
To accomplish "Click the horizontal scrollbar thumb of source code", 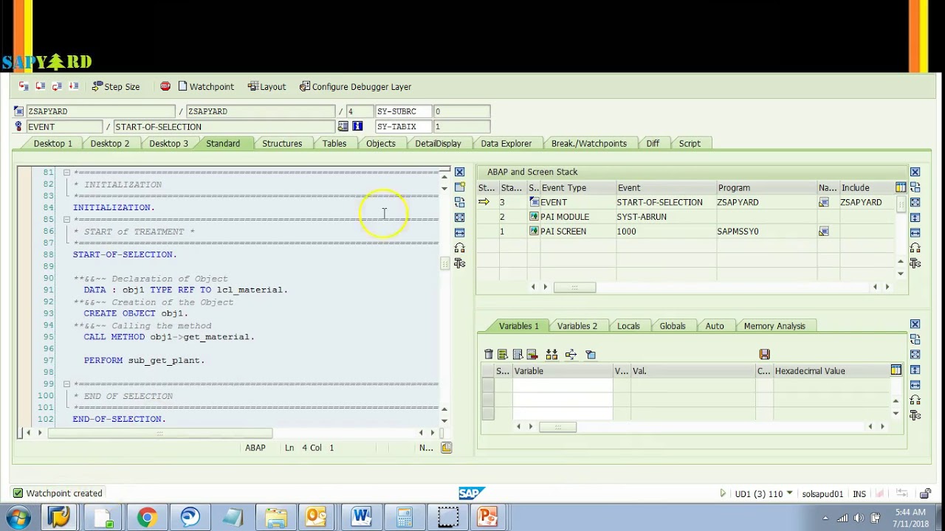I will pos(159,433).
